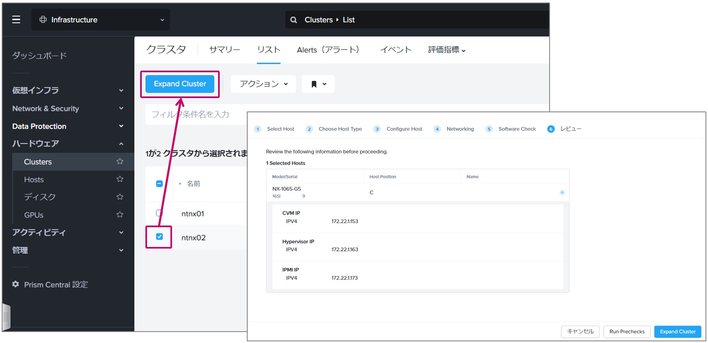Star the ディスク sidebar entry
Viewport: 708px width, 343px height.
[120, 197]
